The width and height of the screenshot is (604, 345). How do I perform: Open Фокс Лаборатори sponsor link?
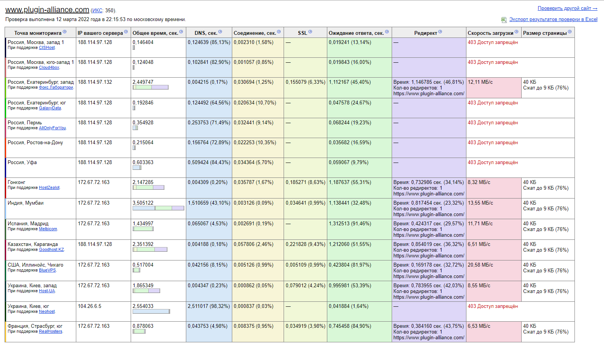coord(56,87)
